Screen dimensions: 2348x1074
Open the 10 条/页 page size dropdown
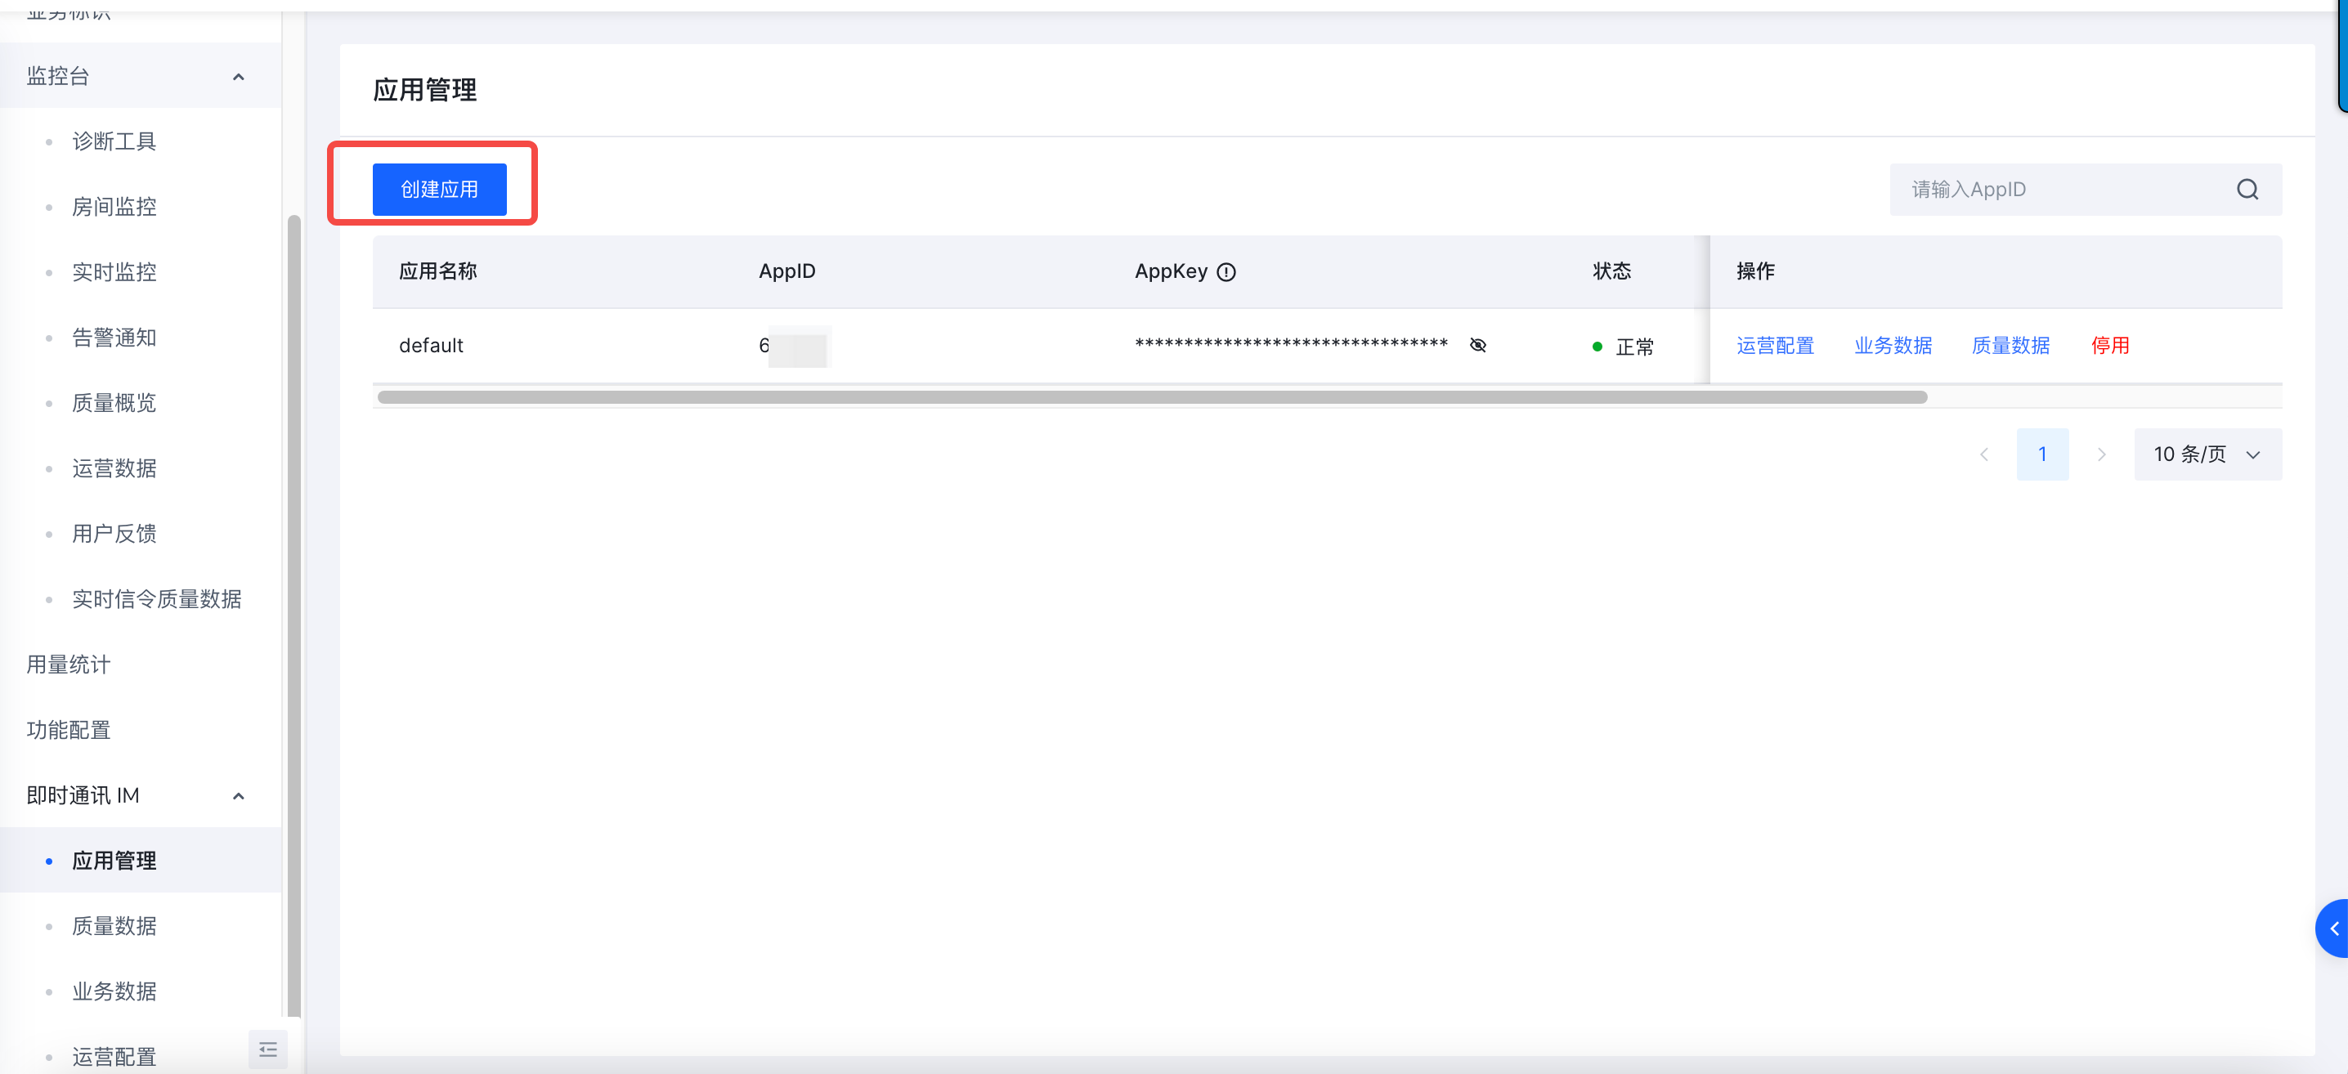click(2207, 454)
